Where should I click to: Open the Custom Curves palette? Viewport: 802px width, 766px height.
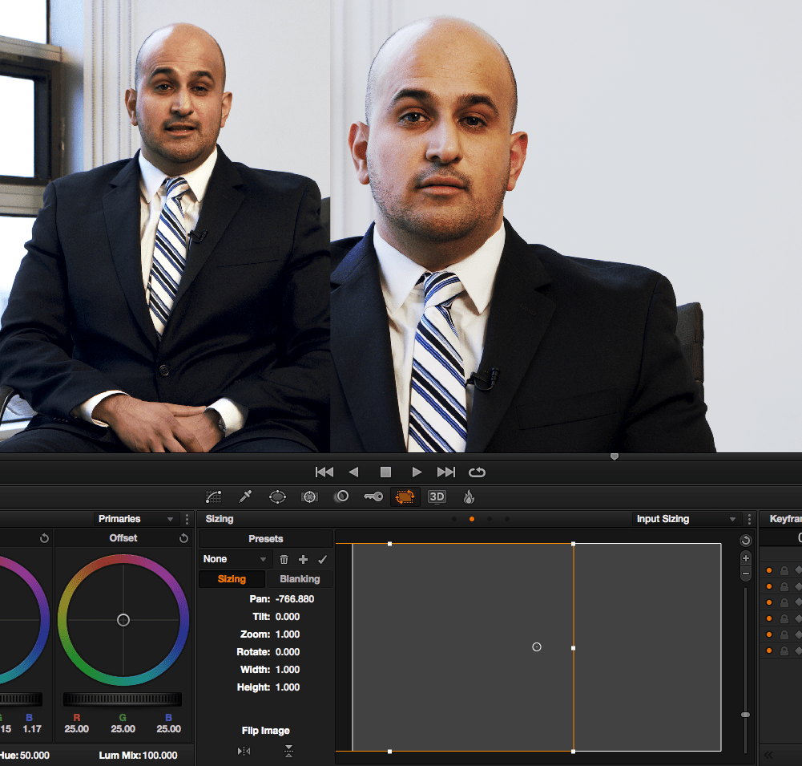[213, 496]
